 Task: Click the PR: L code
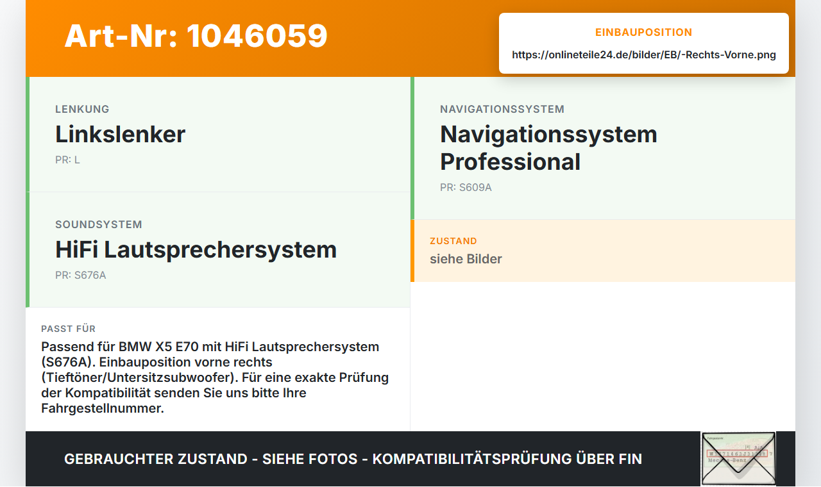[x=67, y=160]
